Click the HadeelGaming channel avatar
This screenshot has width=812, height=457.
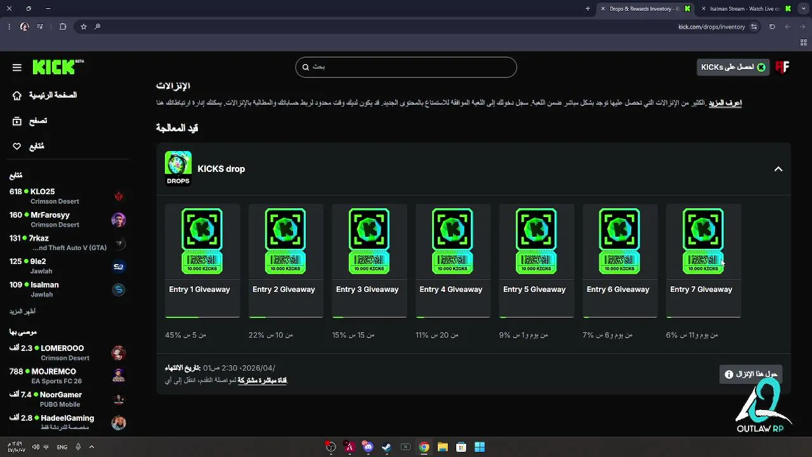tap(119, 423)
